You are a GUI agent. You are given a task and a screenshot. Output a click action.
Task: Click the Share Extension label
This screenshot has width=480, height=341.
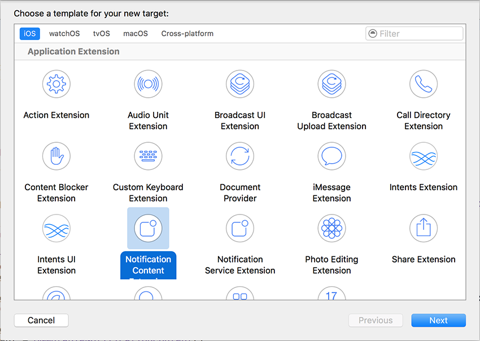point(424,260)
